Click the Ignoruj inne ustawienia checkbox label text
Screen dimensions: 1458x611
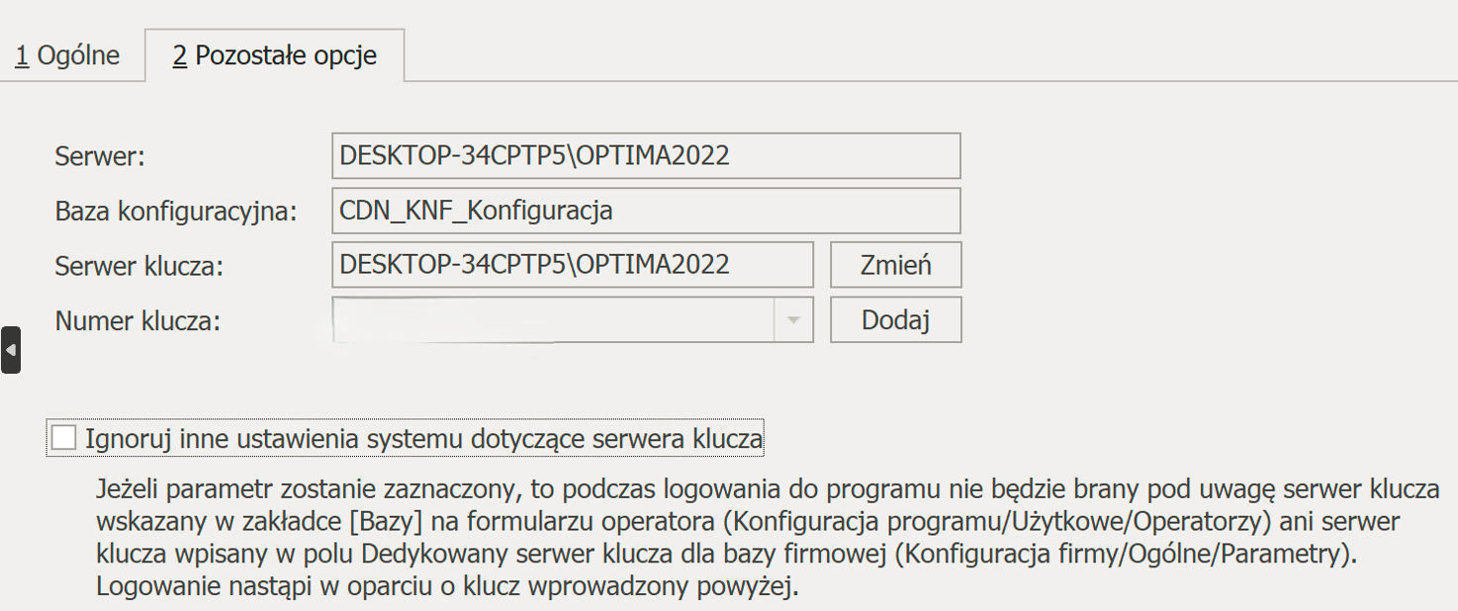click(x=423, y=439)
